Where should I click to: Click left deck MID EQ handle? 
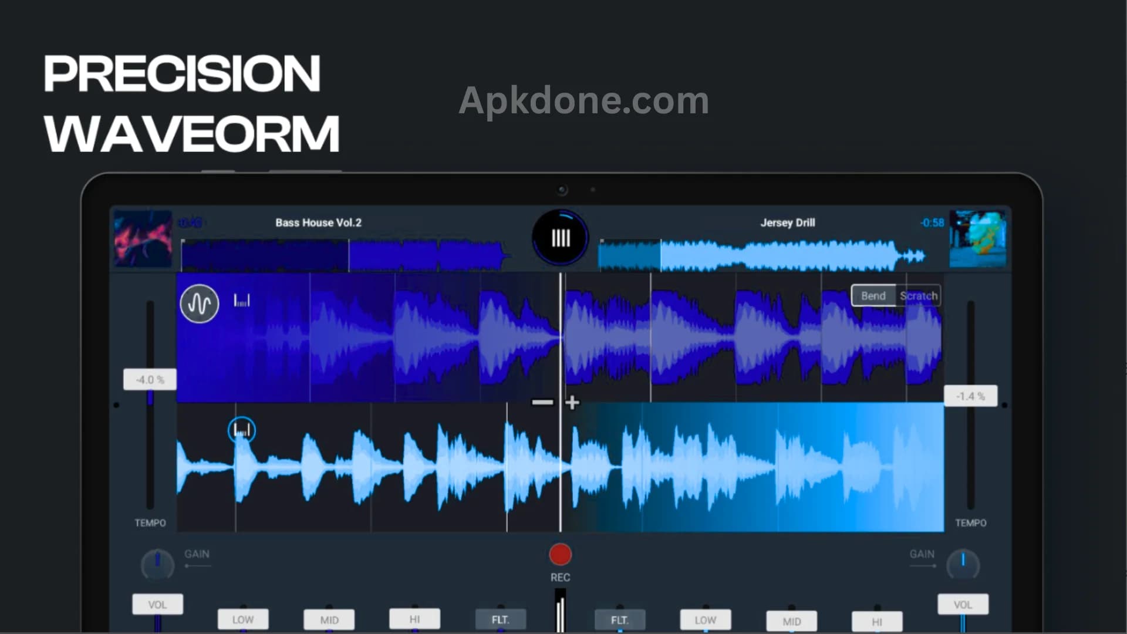coord(329,620)
